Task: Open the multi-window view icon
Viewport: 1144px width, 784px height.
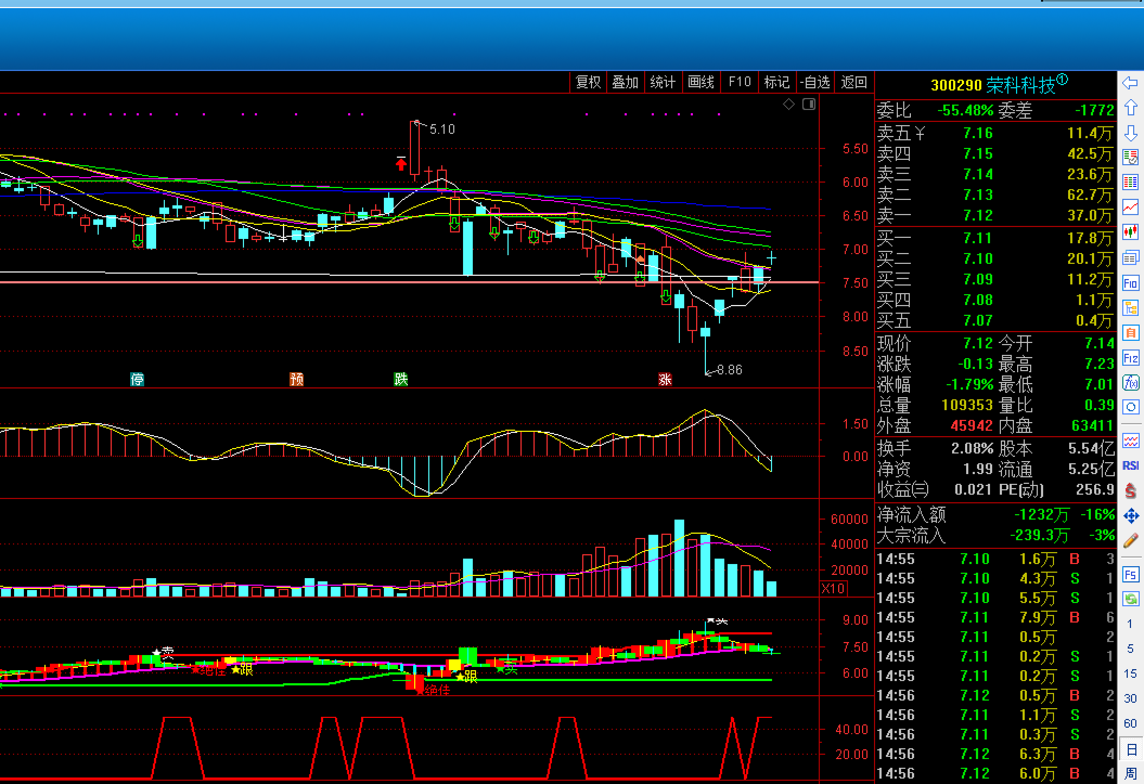Action: 1130,257
